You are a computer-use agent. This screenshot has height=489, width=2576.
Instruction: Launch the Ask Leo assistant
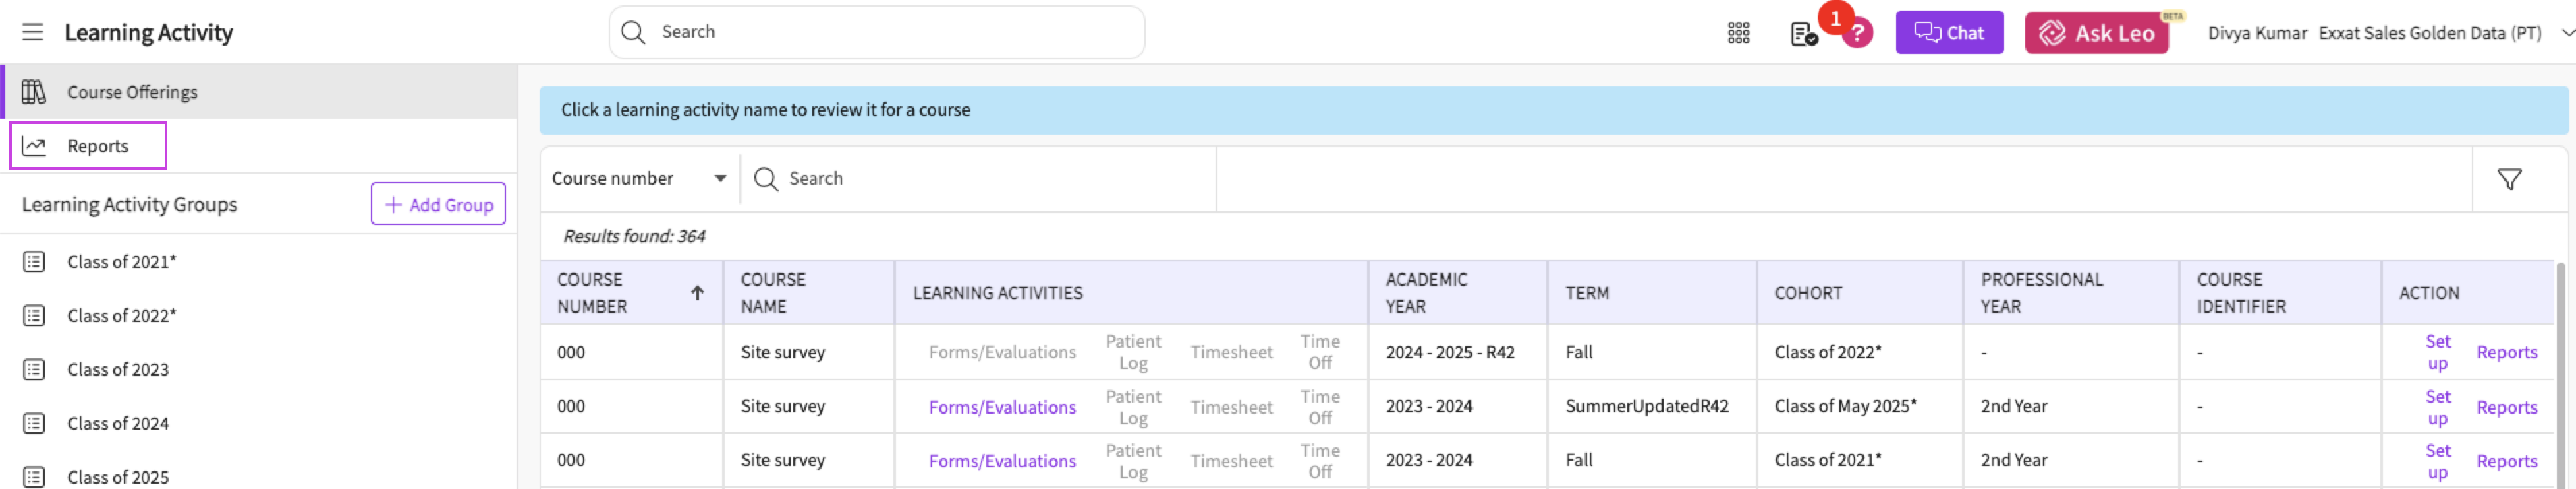click(2096, 33)
